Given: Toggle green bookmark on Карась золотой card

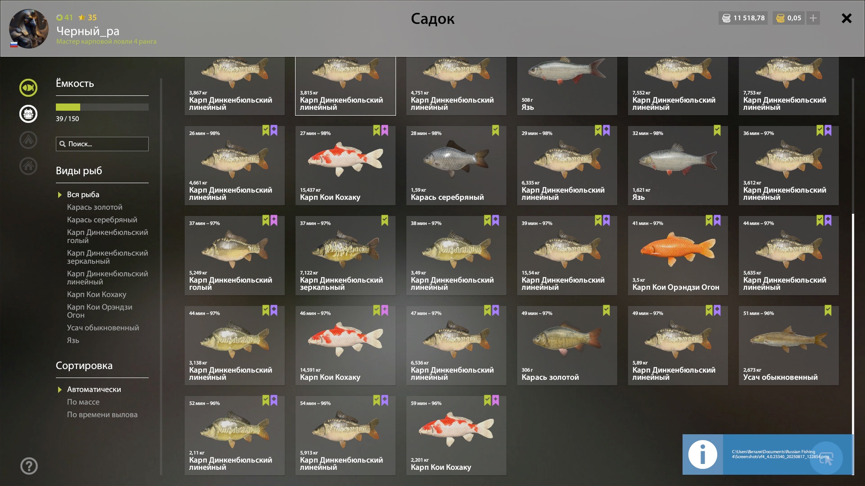Looking at the screenshot, I should click(x=606, y=310).
